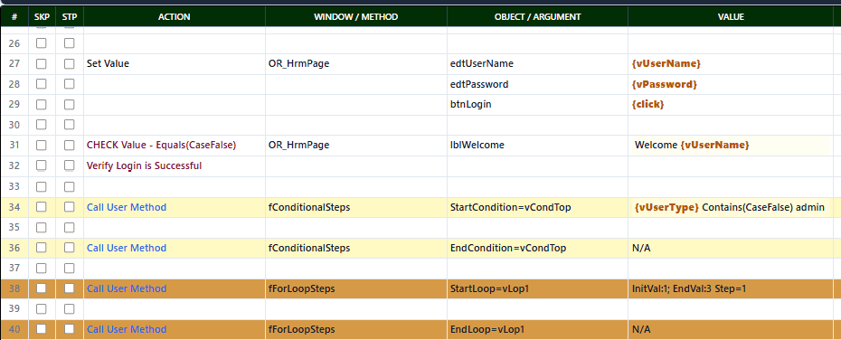Tick the SKP checkbox in row 29
Screen dimensions: 841x340
(x=42, y=105)
